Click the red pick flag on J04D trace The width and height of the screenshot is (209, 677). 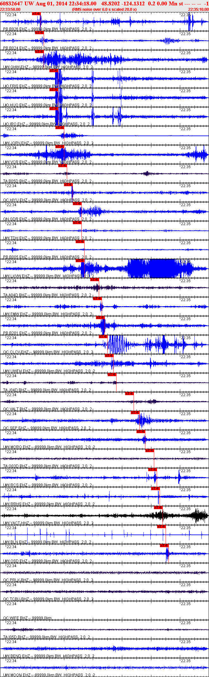[x=112, y=375]
